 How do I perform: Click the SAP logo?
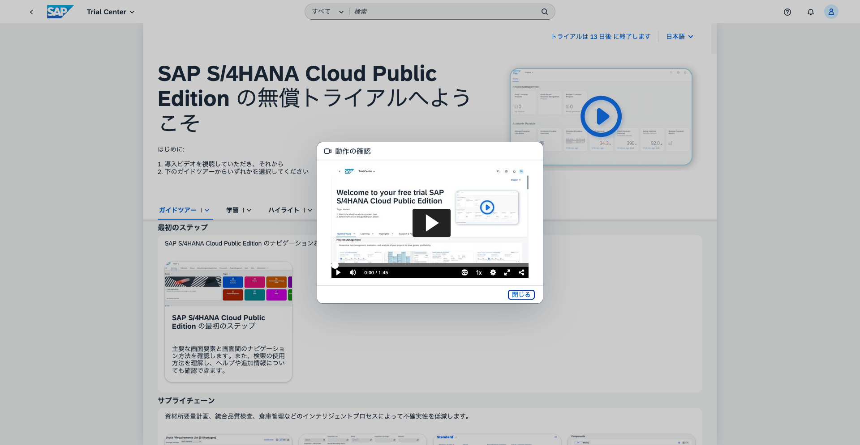(x=60, y=12)
